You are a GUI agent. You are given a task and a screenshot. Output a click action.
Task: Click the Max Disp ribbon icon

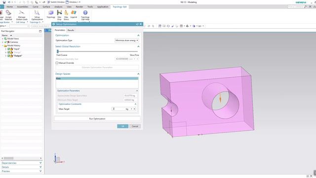pyautogui.click(x=59, y=15)
